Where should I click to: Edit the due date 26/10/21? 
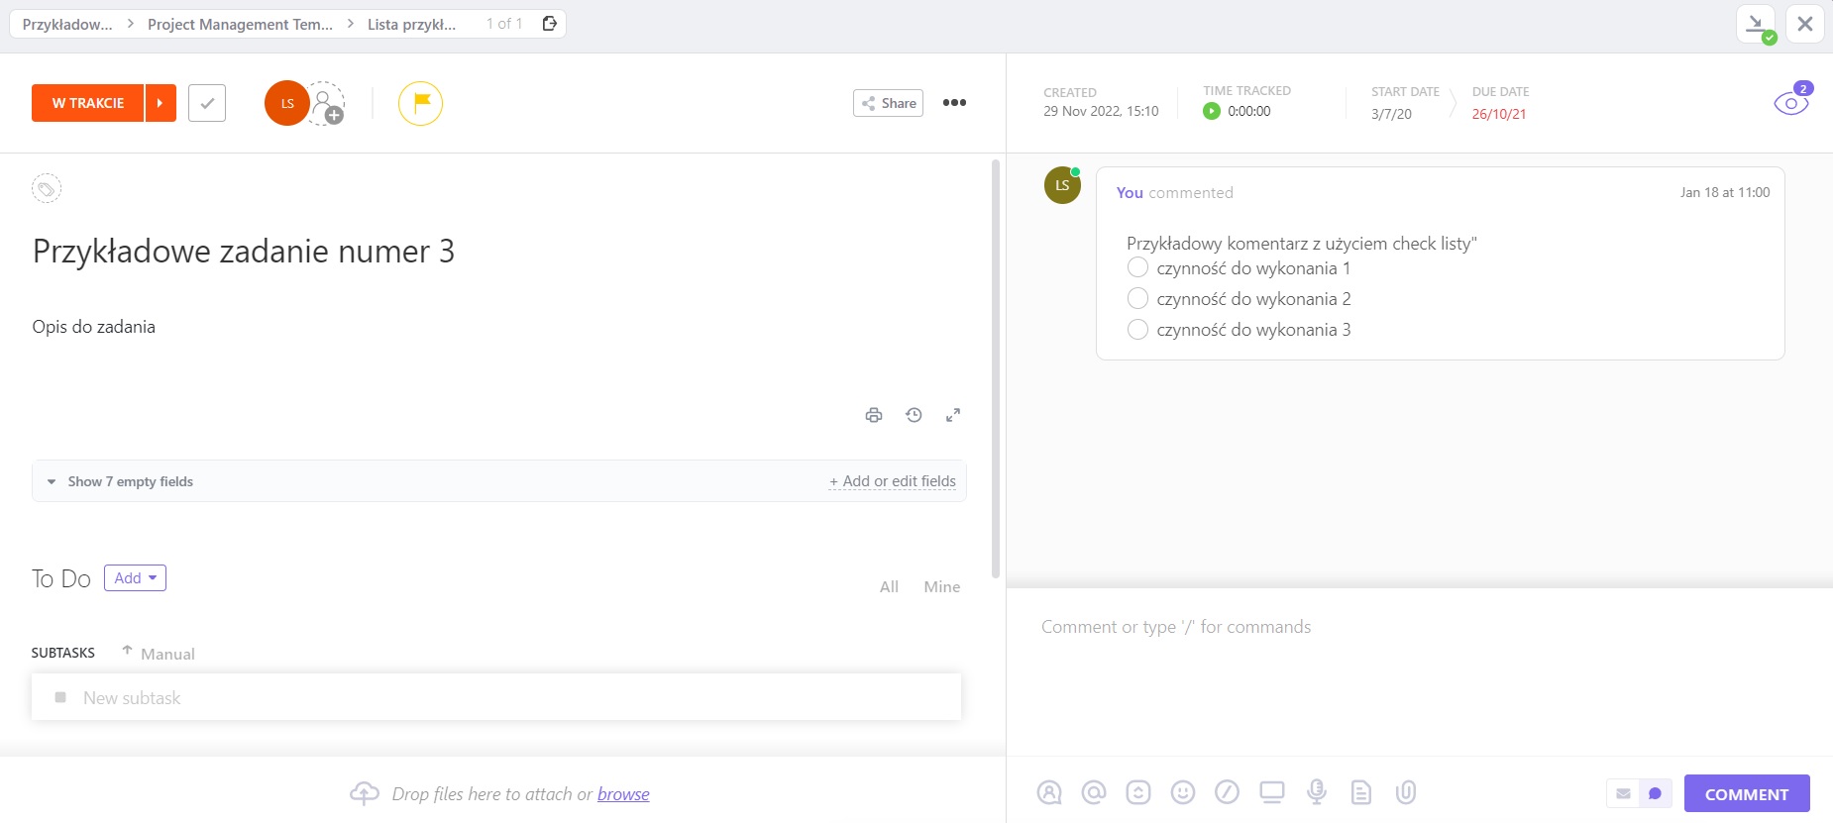coord(1498,114)
